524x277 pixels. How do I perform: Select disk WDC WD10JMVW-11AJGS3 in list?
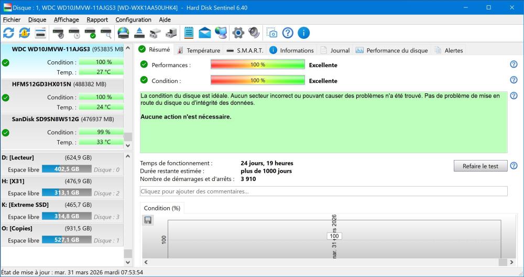62,60
